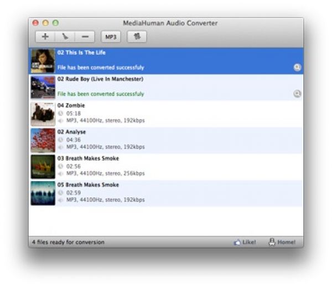Select the album art of This Is The Life
Viewport: 332px width, 287px height.
coord(43,61)
